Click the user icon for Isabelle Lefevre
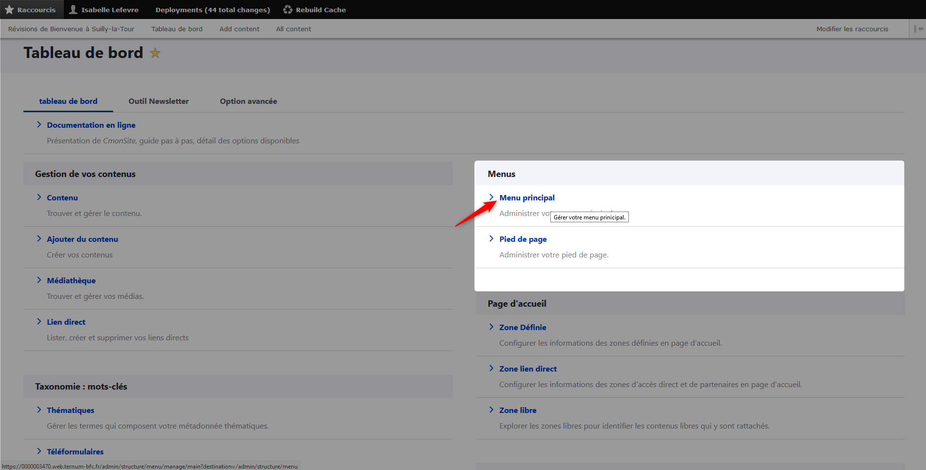The width and height of the screenshot is (926, 470). [x=73, y=10]
